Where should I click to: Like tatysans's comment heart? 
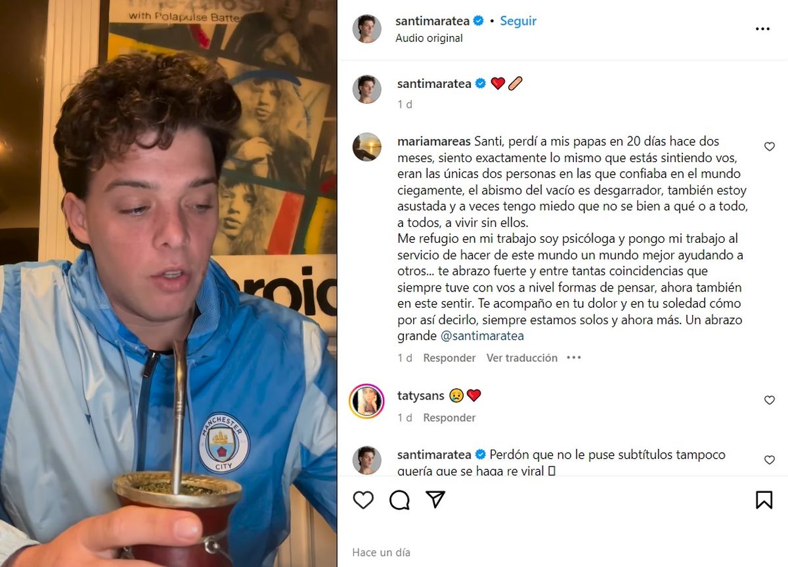click(x=770, y=400)
